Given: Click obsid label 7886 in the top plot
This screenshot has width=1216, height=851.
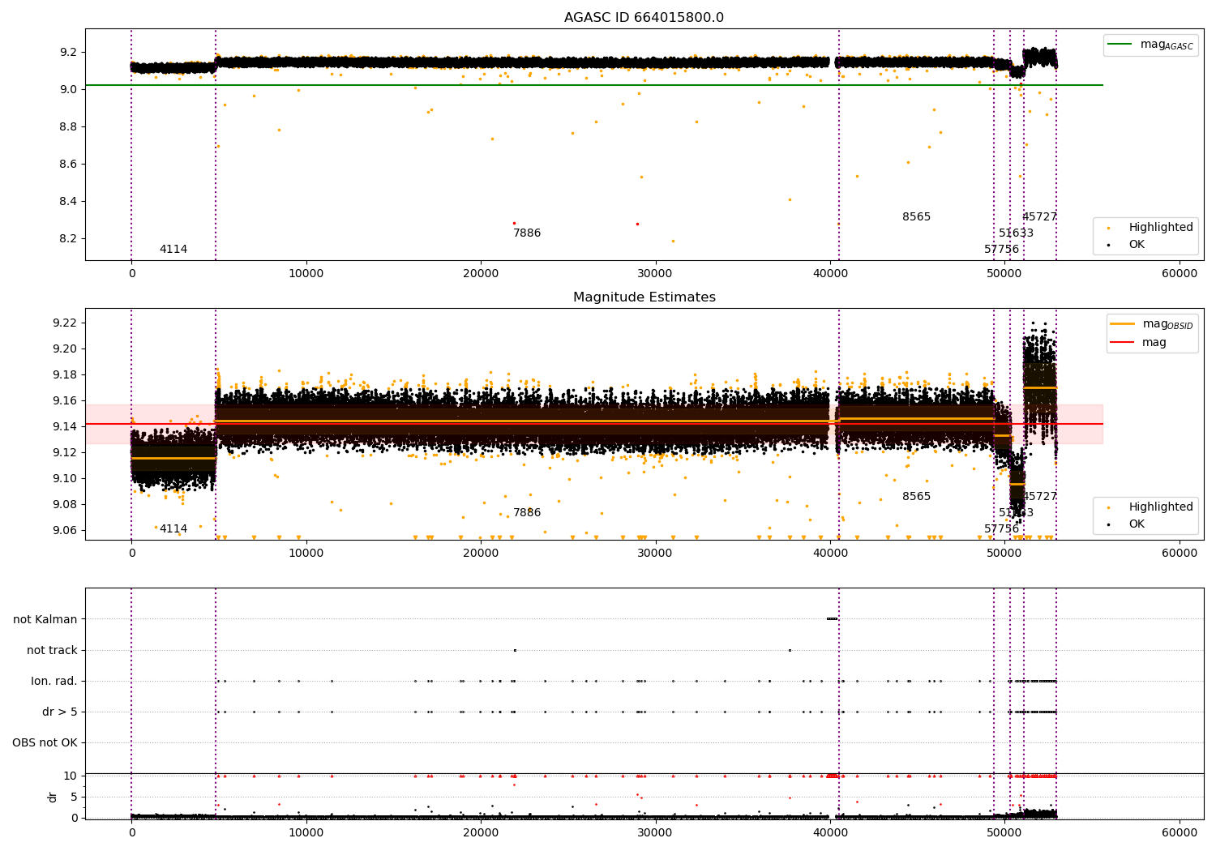Looking at the screenshot, I should 527,233.
